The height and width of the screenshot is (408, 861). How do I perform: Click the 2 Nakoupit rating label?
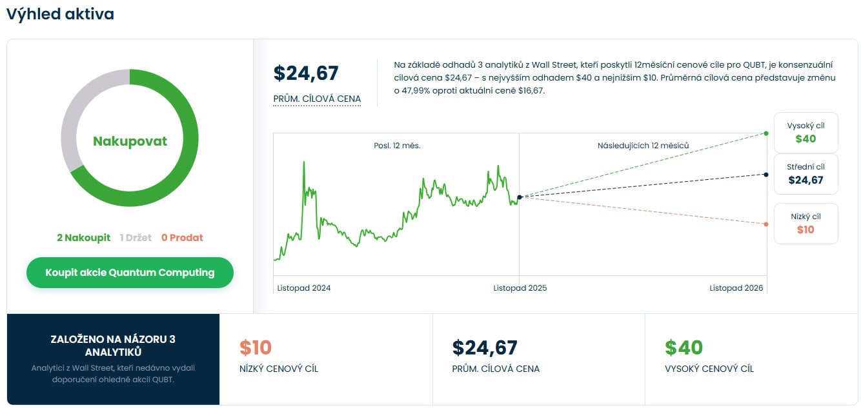pyautogui.click(x=83, y=238)
